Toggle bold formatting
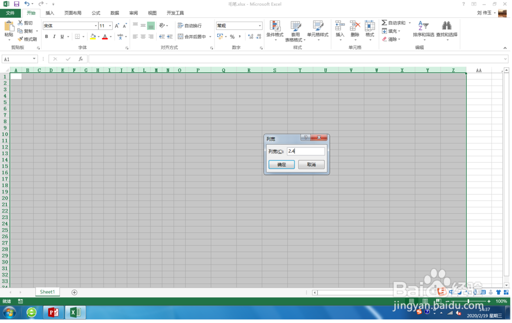The image size is (512, 323). tap(46, 37)
